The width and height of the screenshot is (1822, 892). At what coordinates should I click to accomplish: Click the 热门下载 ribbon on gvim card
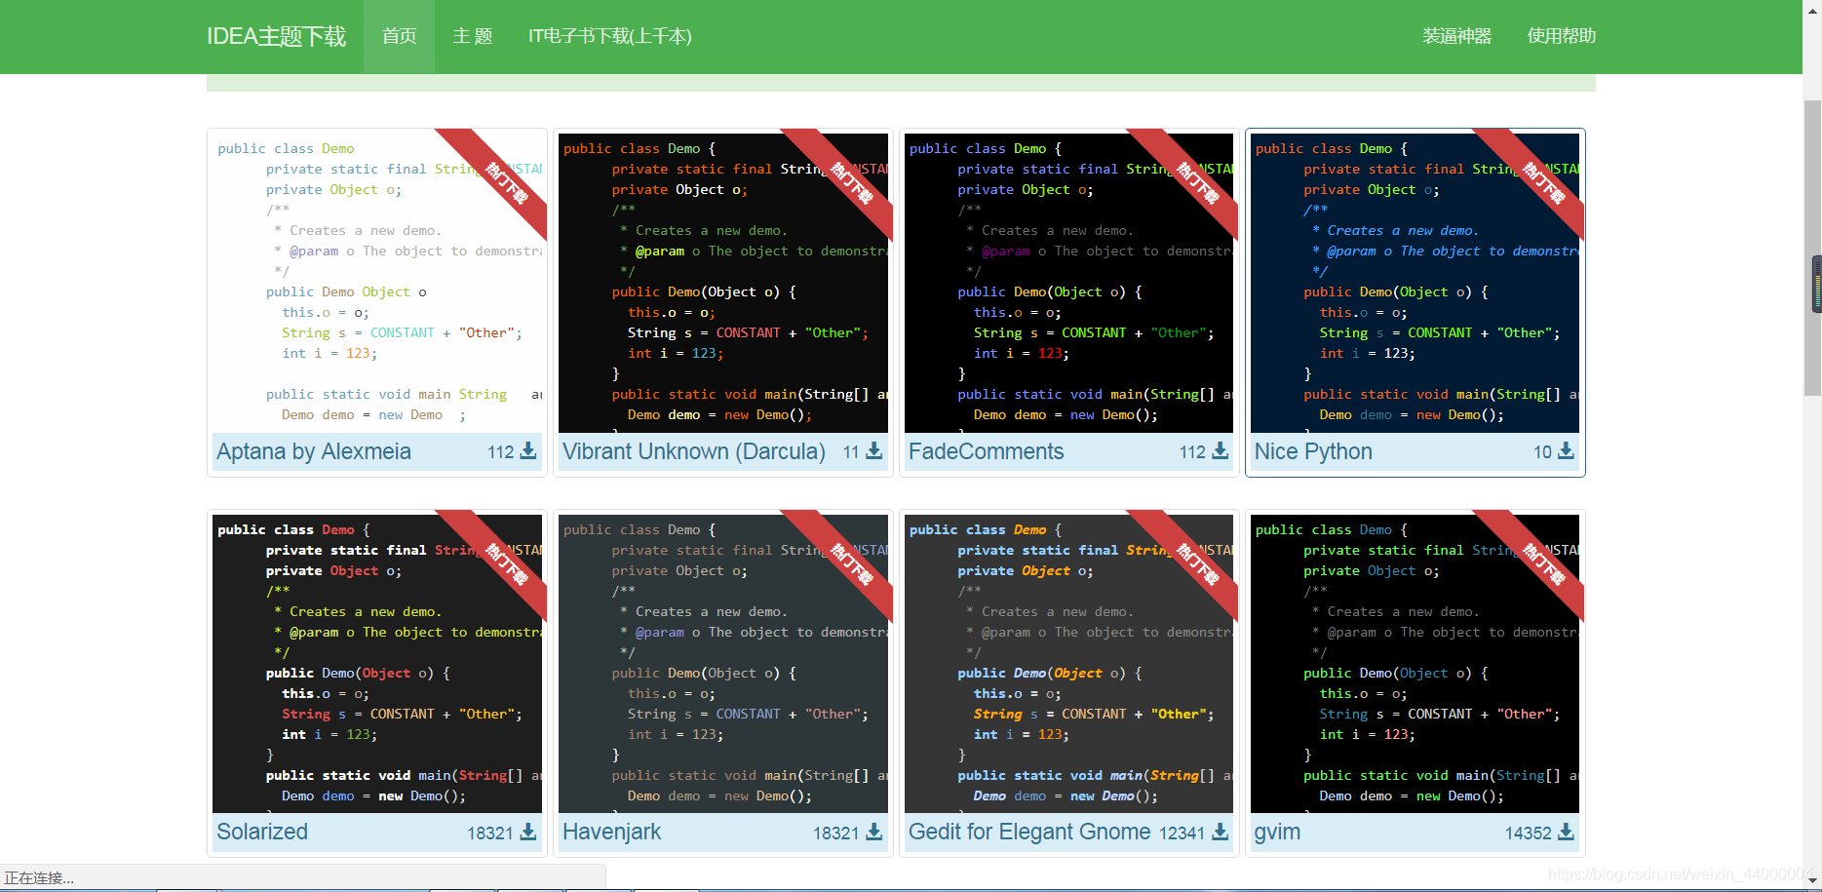1543,564
